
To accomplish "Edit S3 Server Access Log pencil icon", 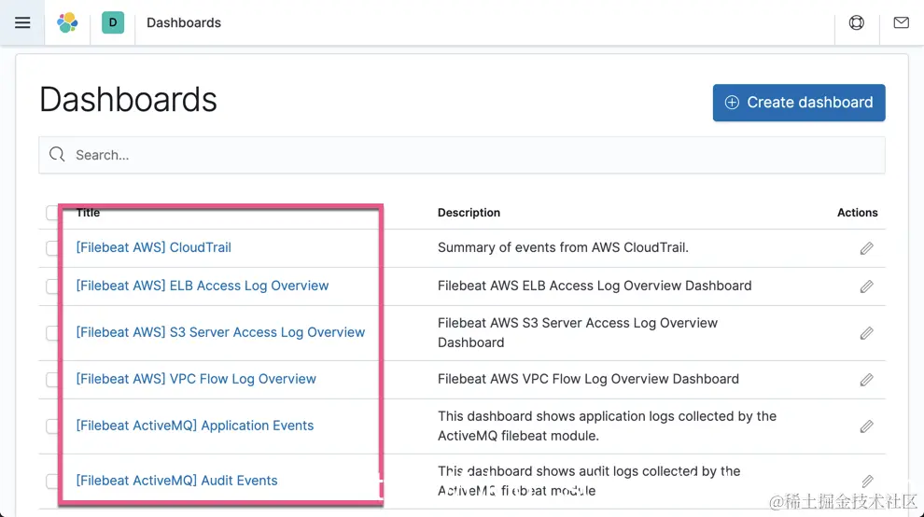I will pos(866,333).
